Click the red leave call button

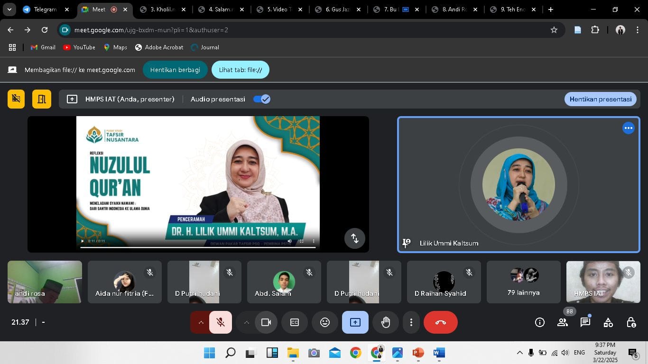440,322
